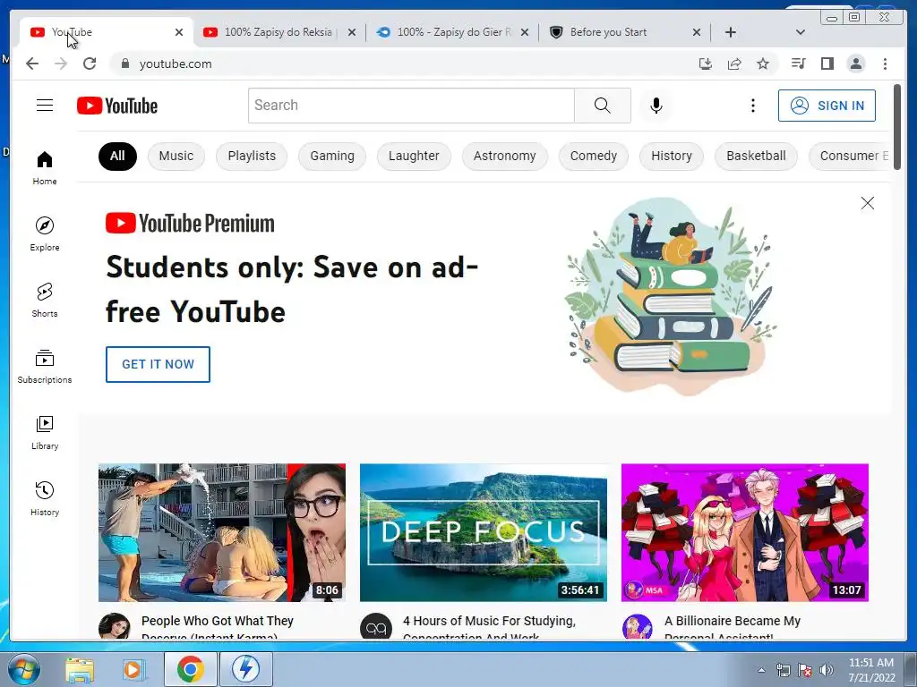Select the Music filter chip
This screenshot has height=687, width=917.
tap(176, 156)
